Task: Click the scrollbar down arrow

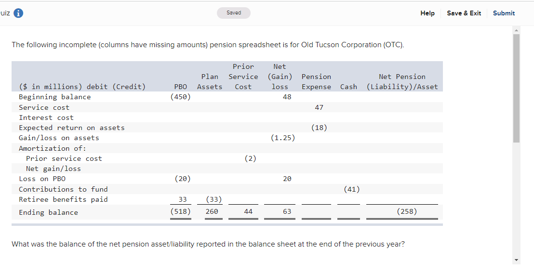Action: point(516,261)
